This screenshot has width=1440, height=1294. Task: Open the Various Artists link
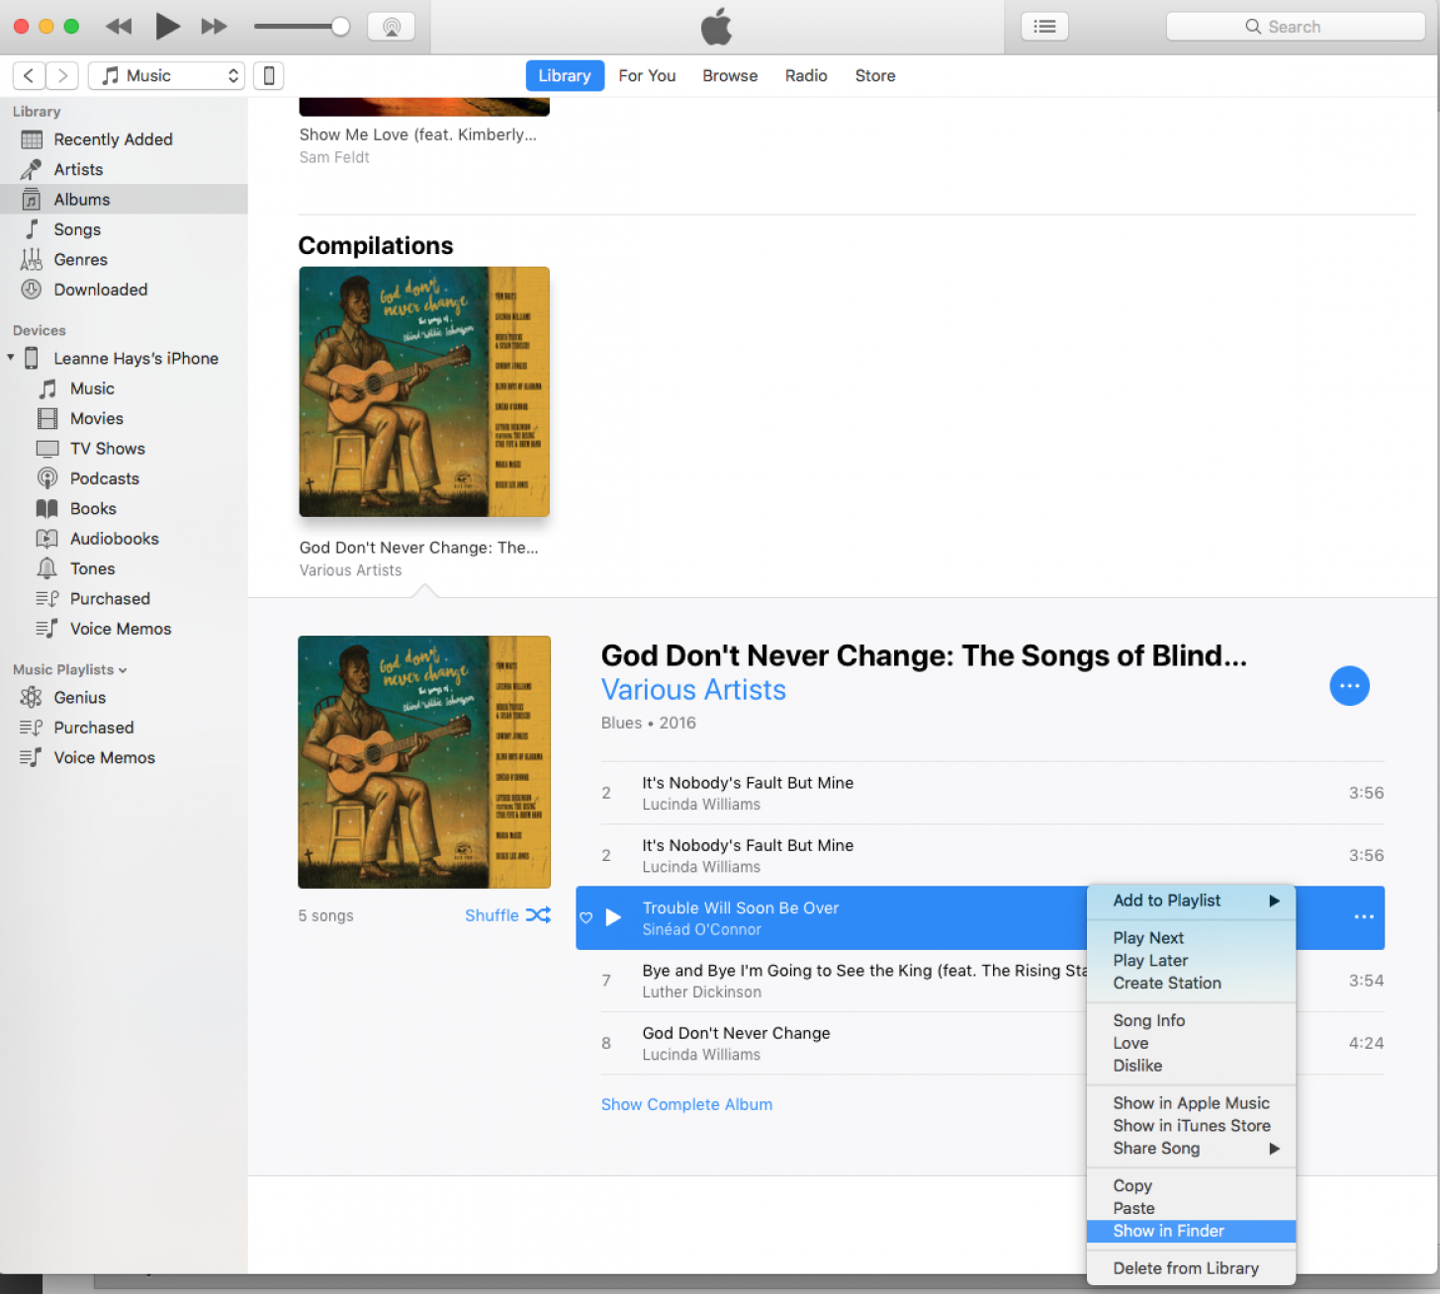pyautogui.click(x=693, y=690)
